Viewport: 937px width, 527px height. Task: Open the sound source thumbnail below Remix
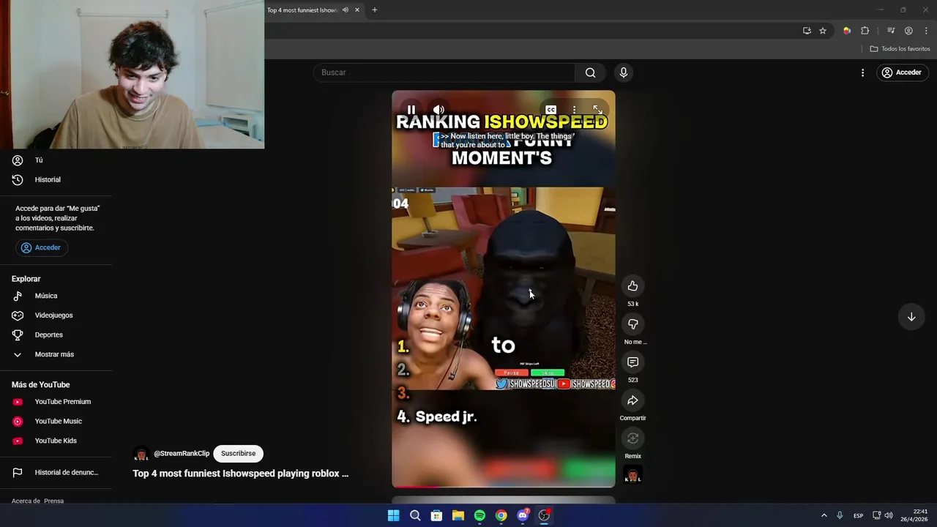(x=632, y=476)
